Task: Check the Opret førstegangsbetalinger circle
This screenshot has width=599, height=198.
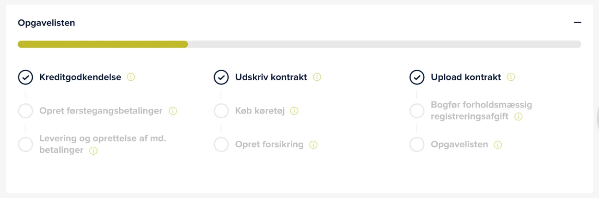Action: pyautogui.click(x=25, y=111)
